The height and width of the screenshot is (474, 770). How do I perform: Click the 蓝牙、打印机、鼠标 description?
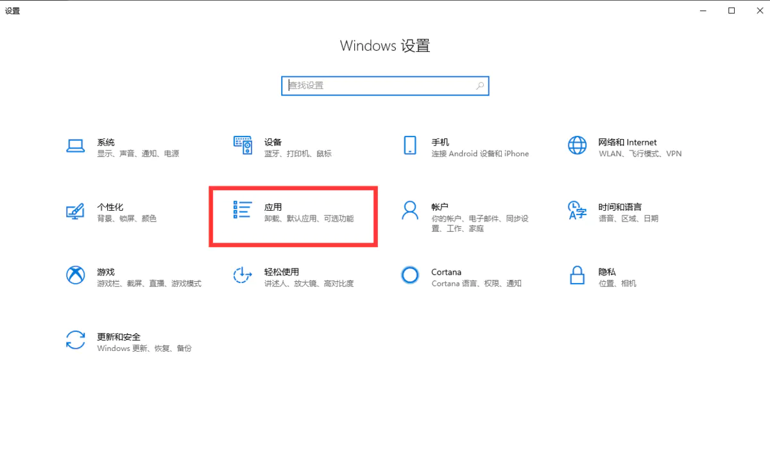coord(298,154)
